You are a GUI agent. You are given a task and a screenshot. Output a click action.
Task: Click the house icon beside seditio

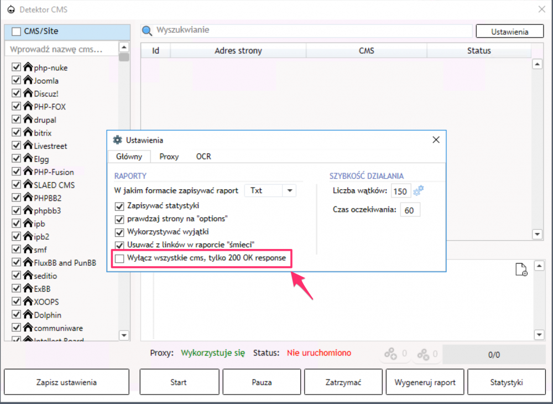28,275
